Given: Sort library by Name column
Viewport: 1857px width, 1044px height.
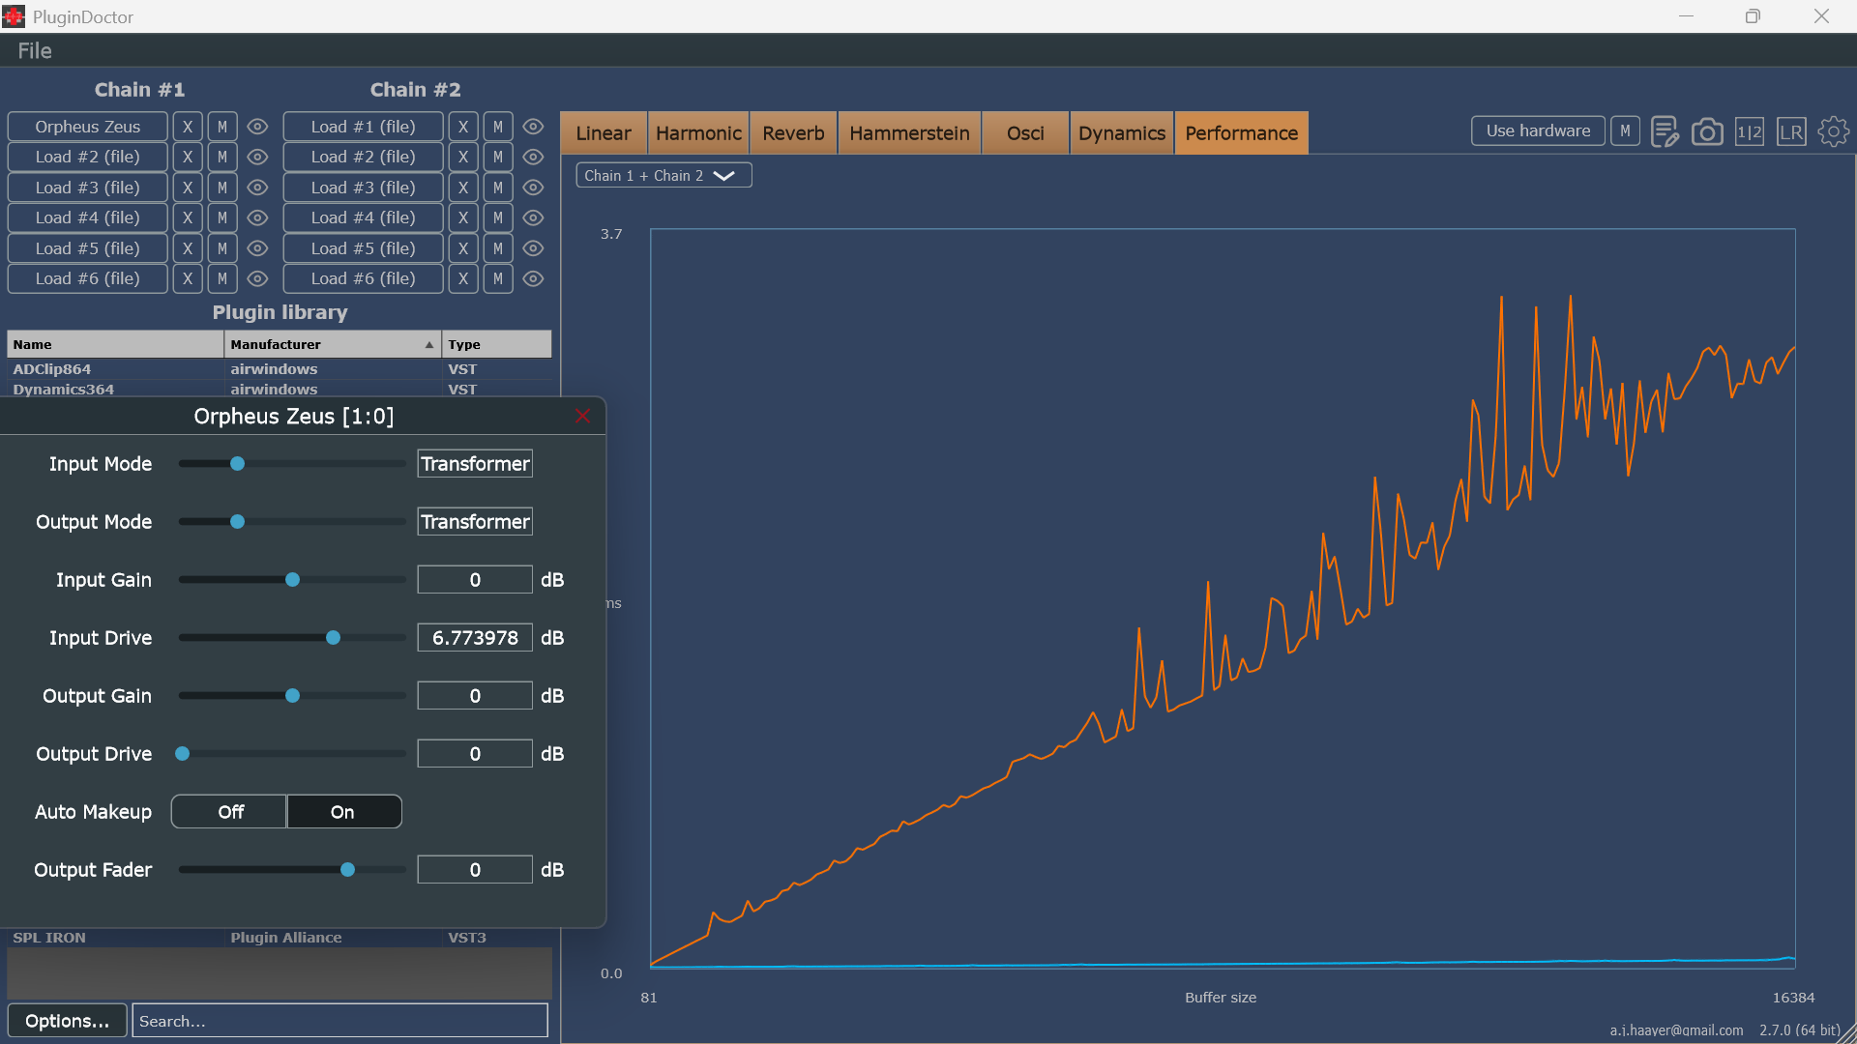Looking at the screenshot, I should [x=115, y=344].
